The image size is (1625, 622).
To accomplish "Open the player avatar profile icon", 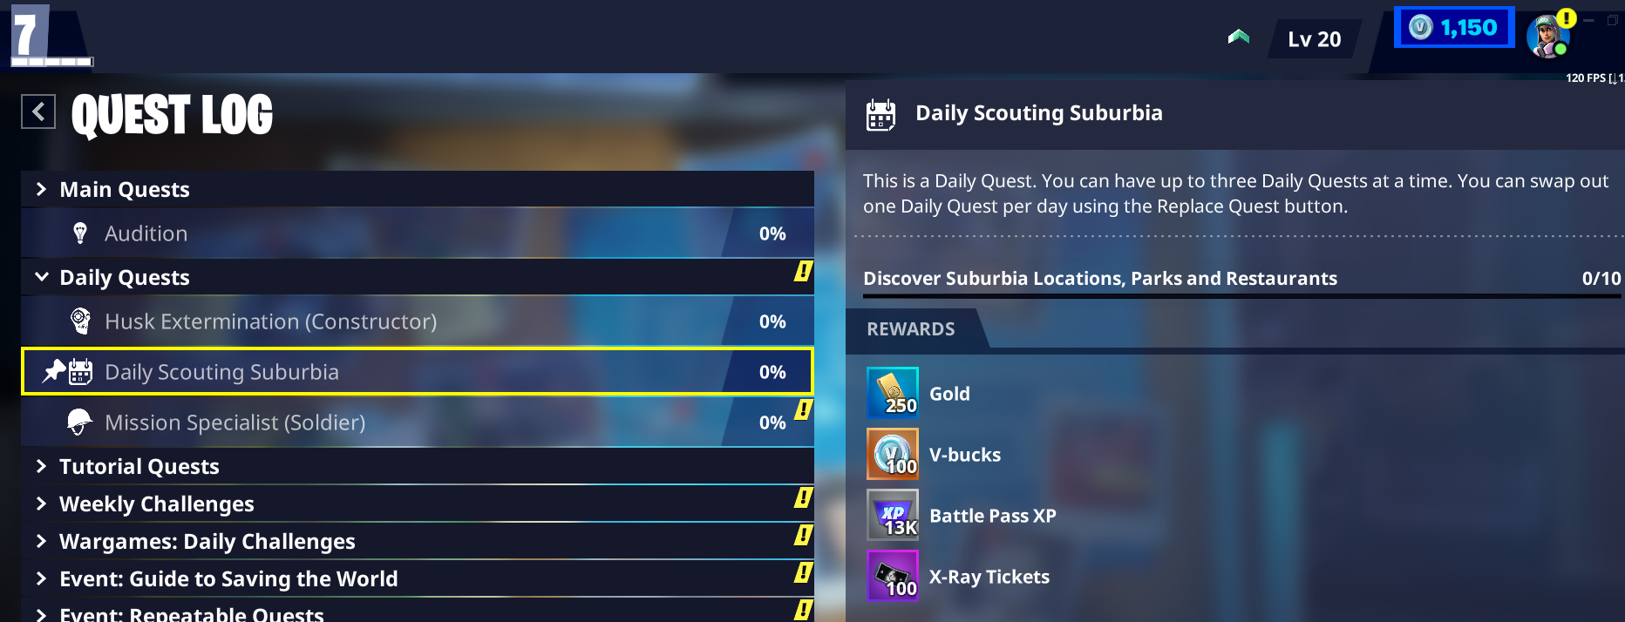I will [1547, 37].
